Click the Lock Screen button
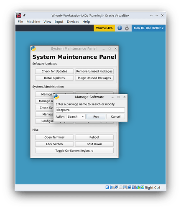 click(x=54, y=144)
